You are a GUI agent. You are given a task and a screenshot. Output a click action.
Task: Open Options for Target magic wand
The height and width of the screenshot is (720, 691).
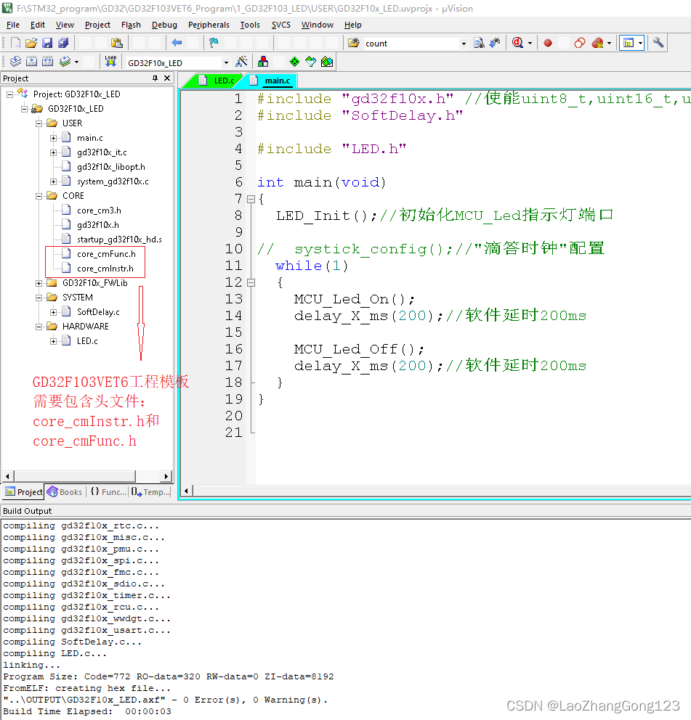(241, 62)
